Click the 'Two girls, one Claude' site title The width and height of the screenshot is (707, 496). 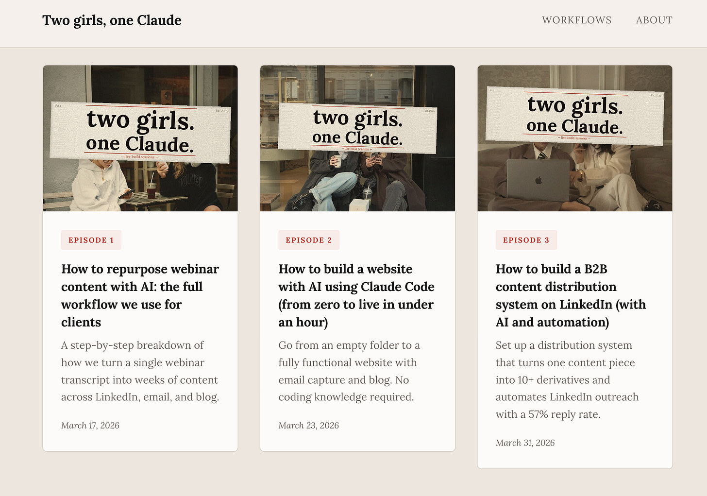[112, 20]
